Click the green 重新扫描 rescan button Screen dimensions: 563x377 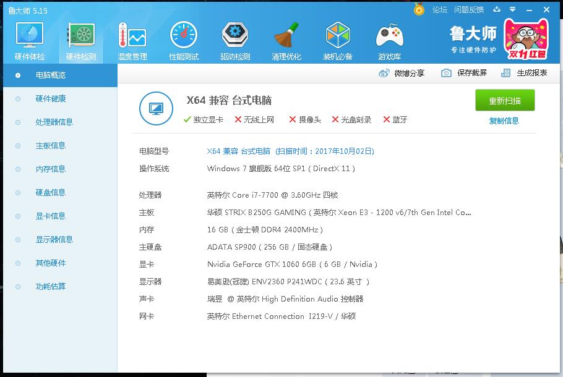coord(505,101)
